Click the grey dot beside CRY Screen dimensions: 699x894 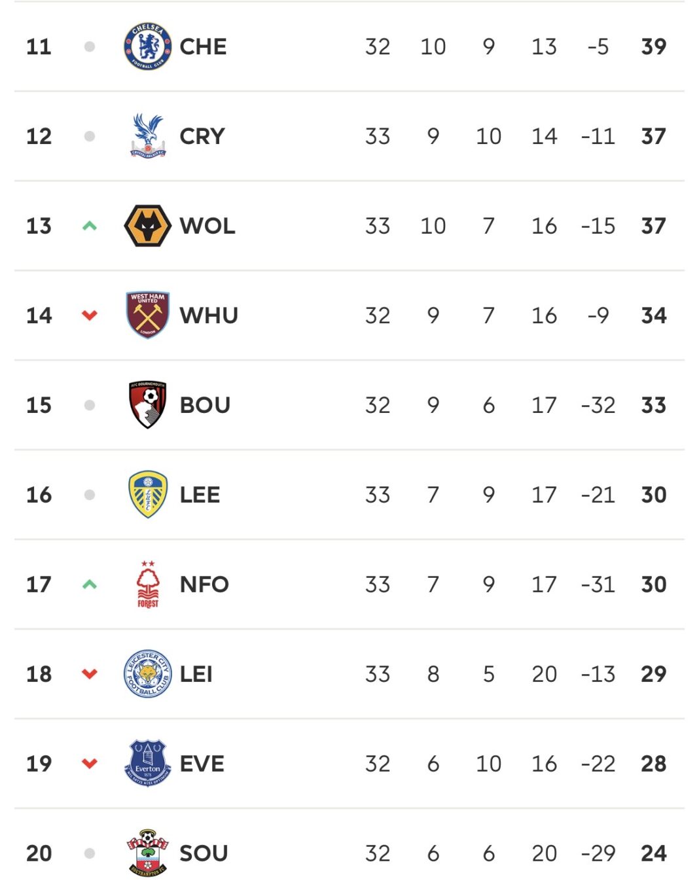[x=90, y=136]
